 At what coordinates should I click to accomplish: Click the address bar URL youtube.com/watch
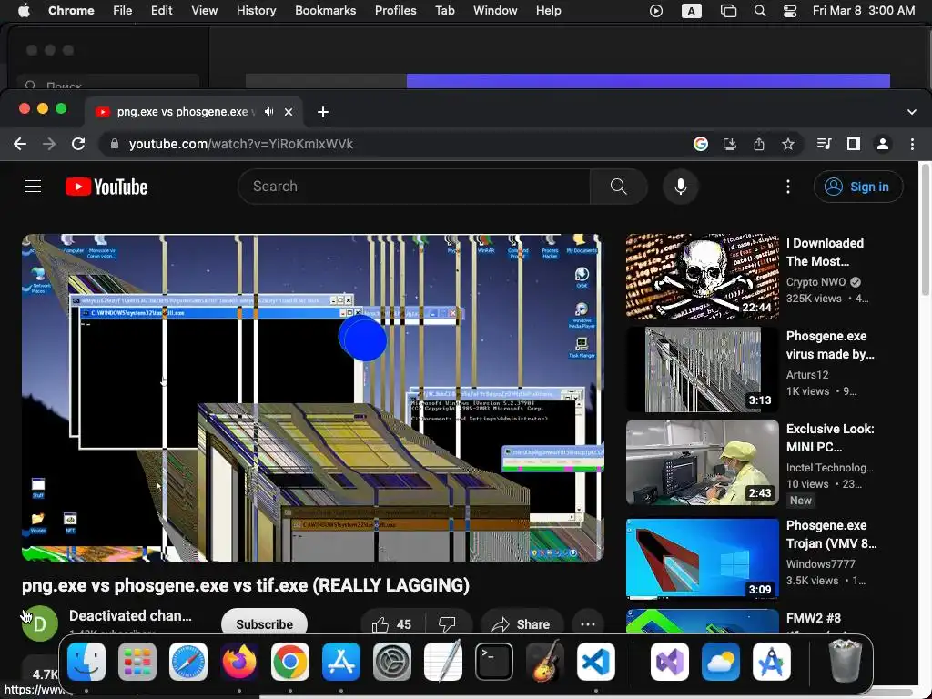240,144
